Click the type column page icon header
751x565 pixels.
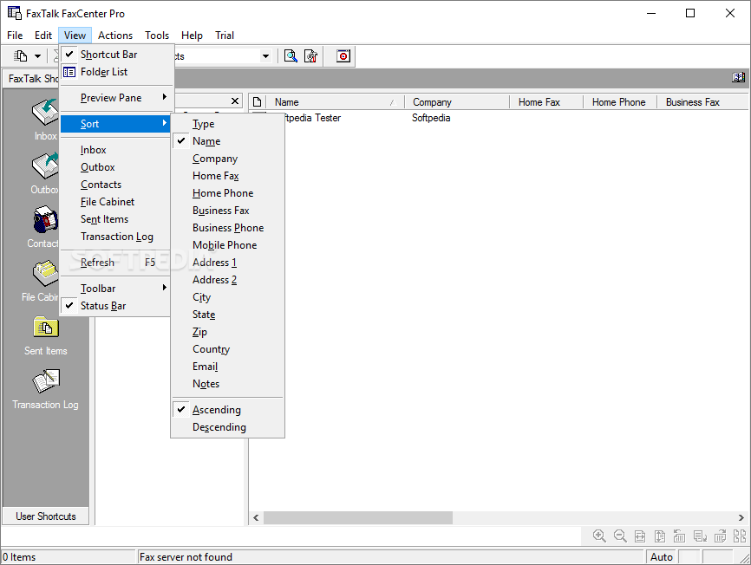tap(257, 102)
